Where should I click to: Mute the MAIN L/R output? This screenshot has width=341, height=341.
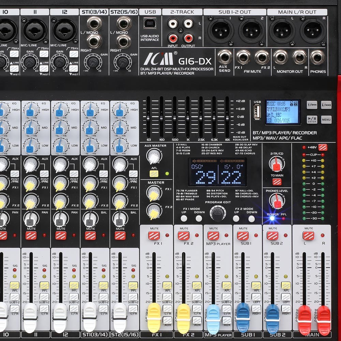[308, 236]
